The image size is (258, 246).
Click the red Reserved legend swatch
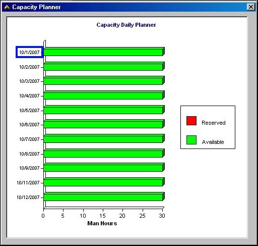[191, 121]
